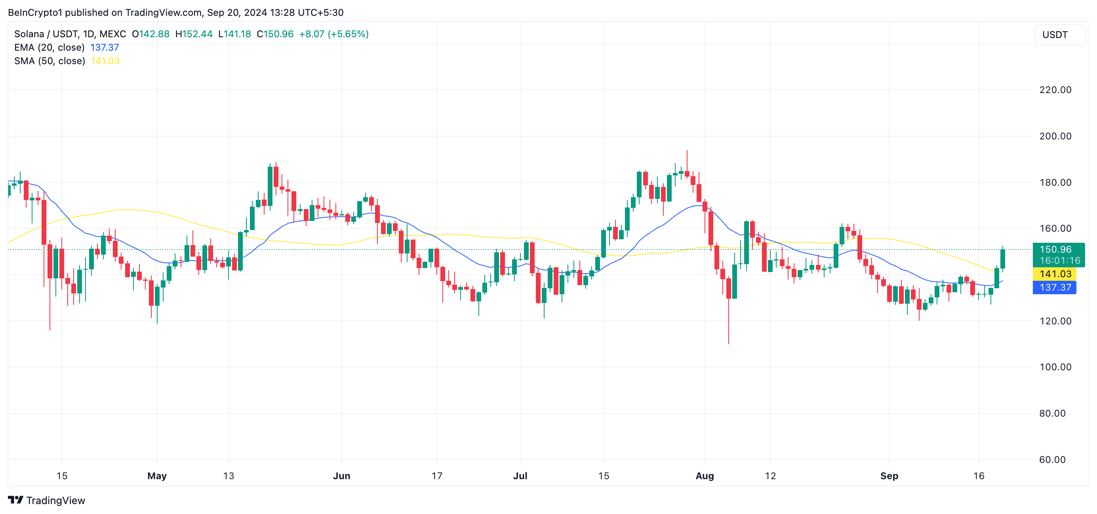Select the SMA (50, close) indicator label
The image size is (1097, 514).
(x=50, y=61)
